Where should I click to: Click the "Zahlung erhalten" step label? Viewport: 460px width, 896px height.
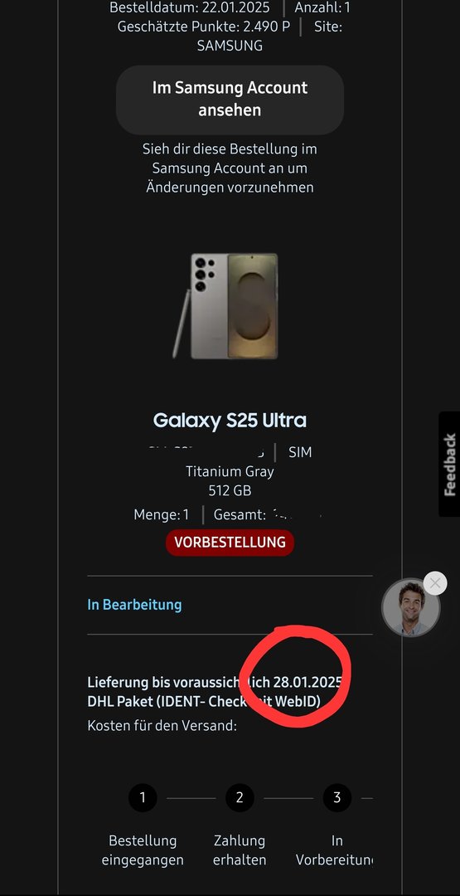click(x=240, y=850)
